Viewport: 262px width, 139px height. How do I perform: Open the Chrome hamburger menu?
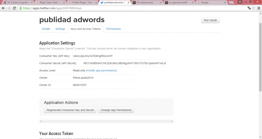pyautogui.click(x=259, y=8)
